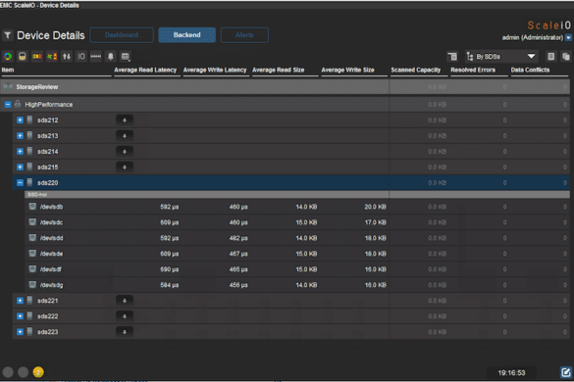The height and width of the screenshot is (382, 574).
Task: Switch to the Dashboard tab
Action: [122, 35]
